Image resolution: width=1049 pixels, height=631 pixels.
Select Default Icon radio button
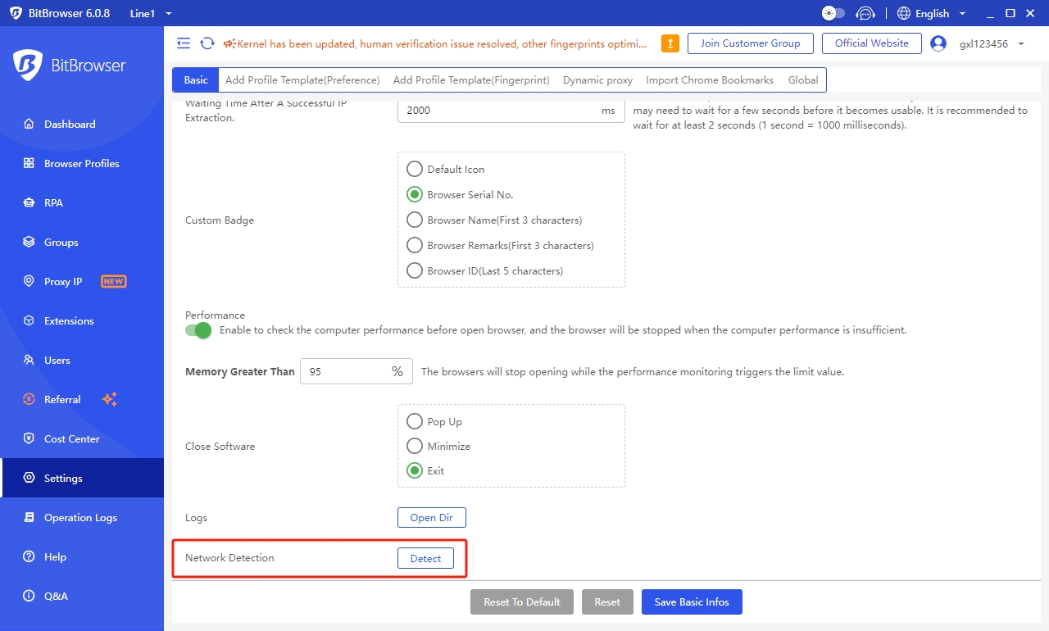pyautogui.click(x=415, y=170)
